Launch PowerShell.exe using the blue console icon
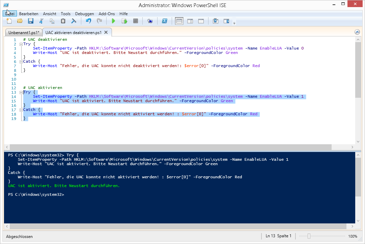The width and height of the screenshot is (365, 244). [164, 21]
